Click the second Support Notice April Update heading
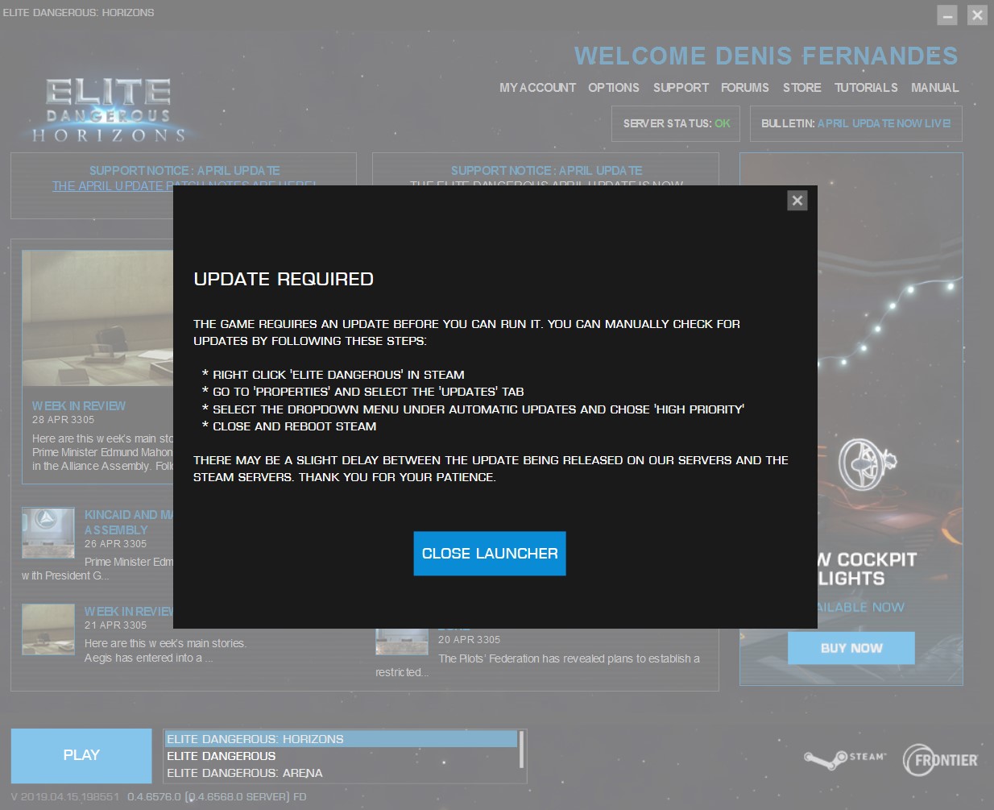Viewport: 994px width, 810px height. point(546,171)
